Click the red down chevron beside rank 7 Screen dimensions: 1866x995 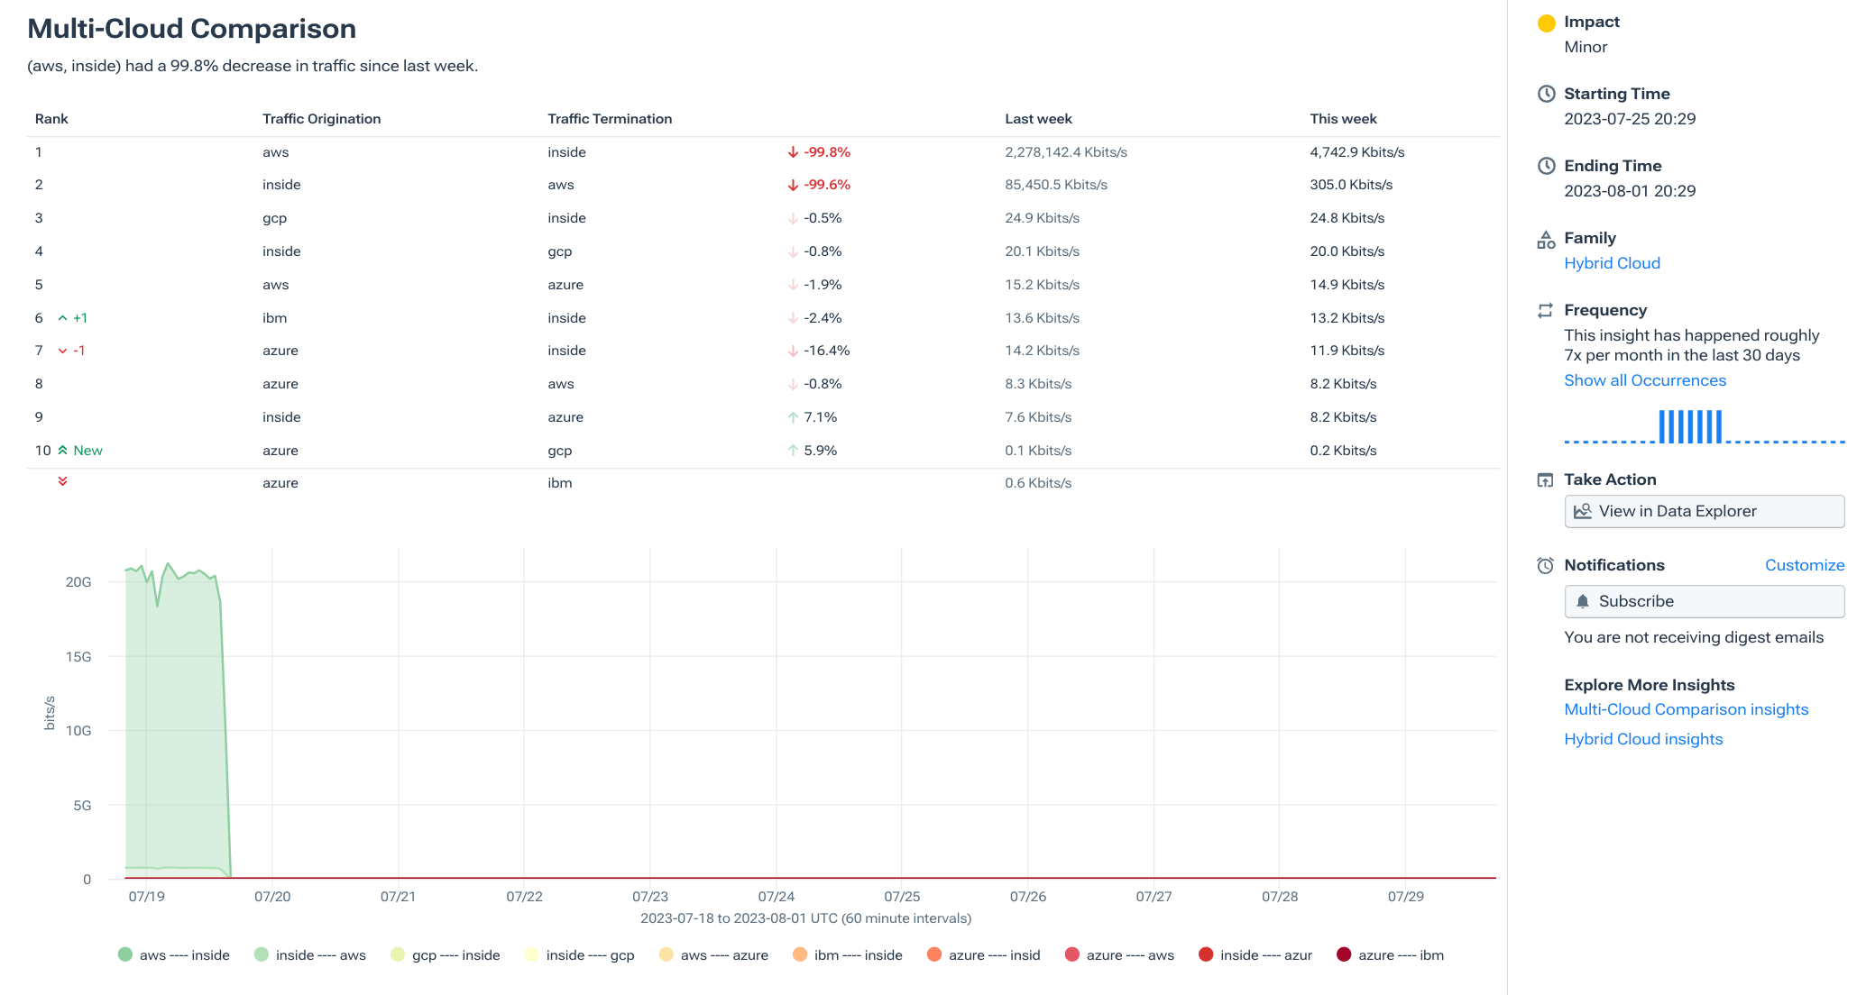pos(61,351)
